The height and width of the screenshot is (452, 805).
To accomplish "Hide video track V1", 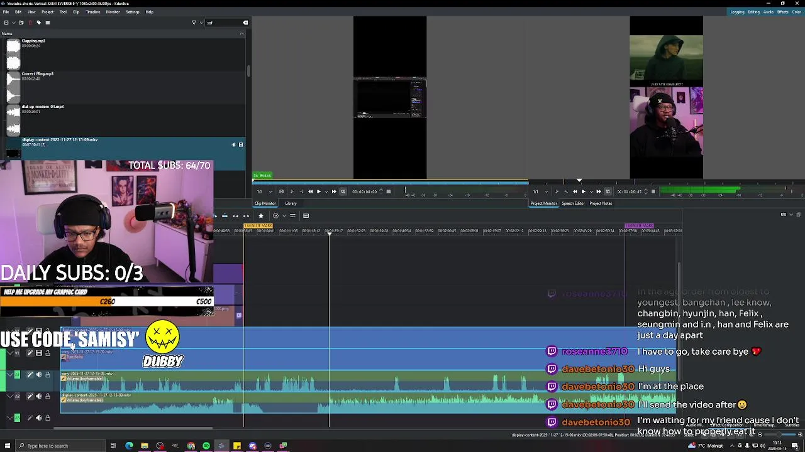I will pos(39,353).
